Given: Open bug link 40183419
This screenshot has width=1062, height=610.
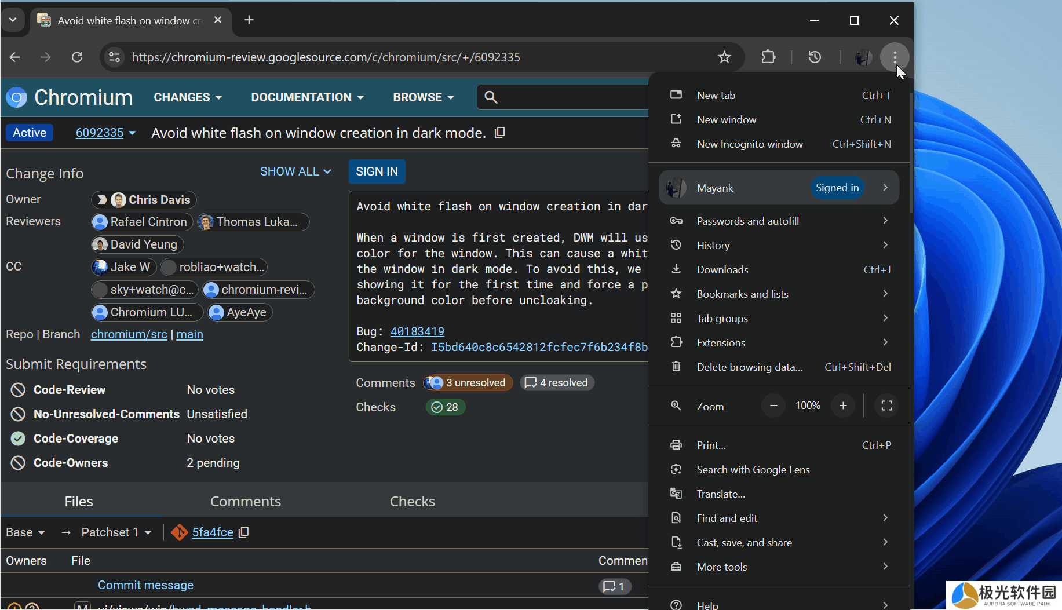Looking at the screenshot, I should (x=417, y=331).
